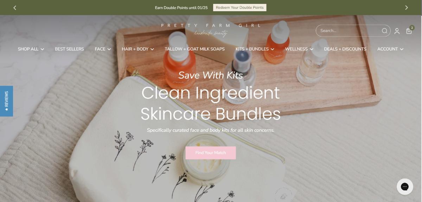Screen dimensions: 422x202
Task: Open the Reviews side tab
Action: pos(6,101)
